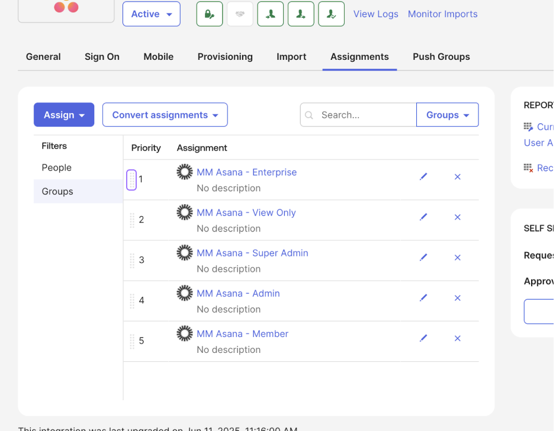Click the priority 1 drag handle
Screen dimensions: 556x431
point(131,179)
